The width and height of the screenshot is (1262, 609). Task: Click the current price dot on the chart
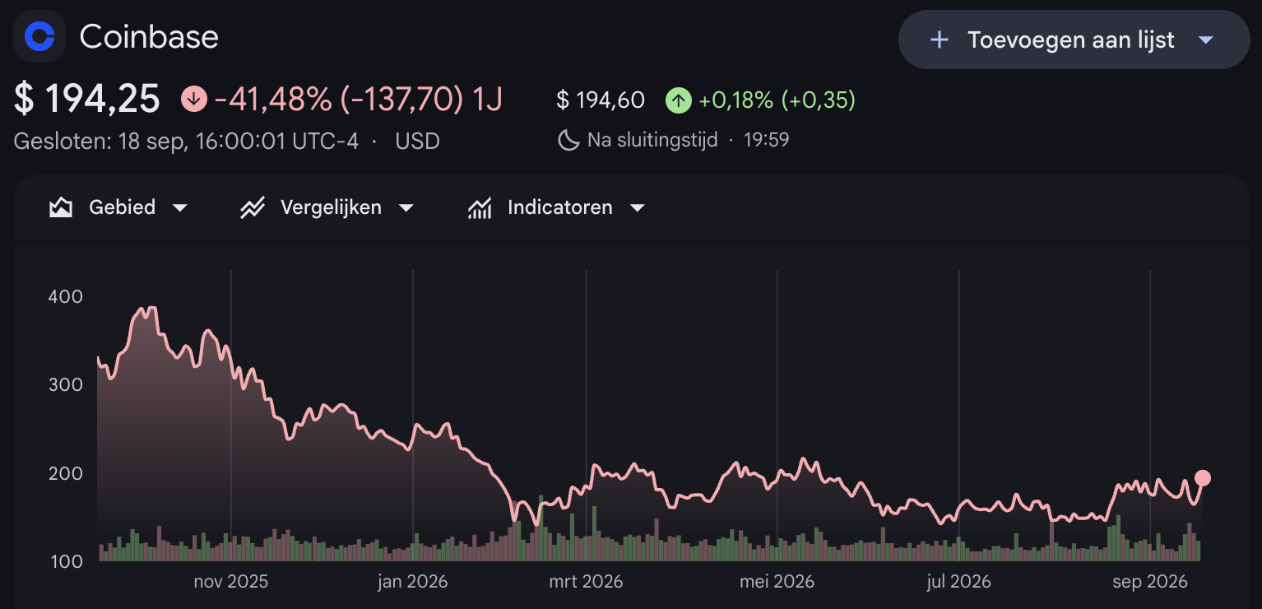pos(1203,478)
